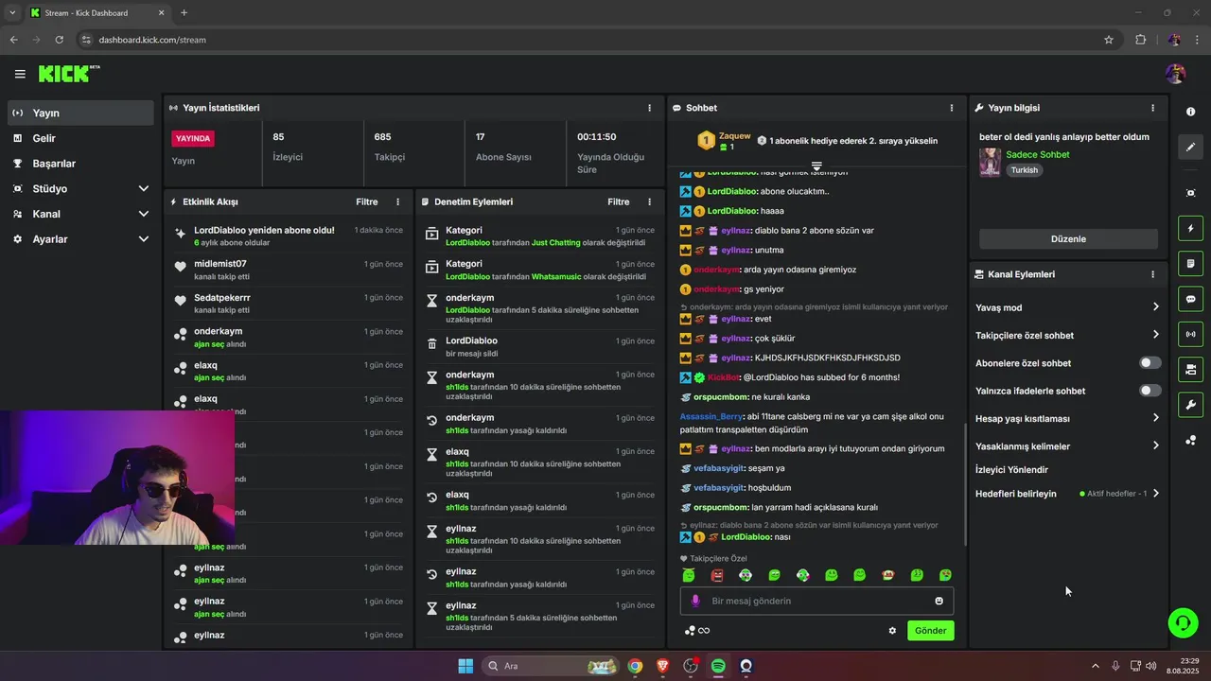Click the info icon in right sidebar
Viewport: 1211px width, 681px height.
pos(1190,112)
